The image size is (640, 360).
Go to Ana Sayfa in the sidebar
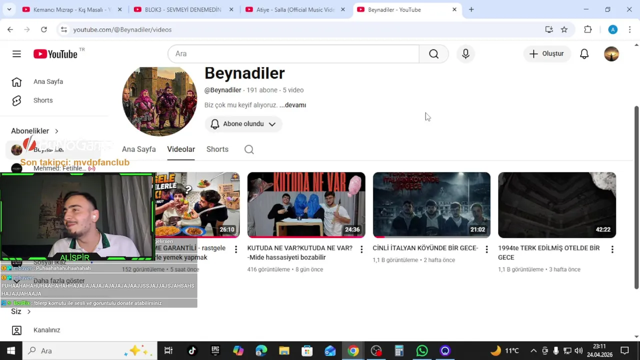(x=48, y=81)
